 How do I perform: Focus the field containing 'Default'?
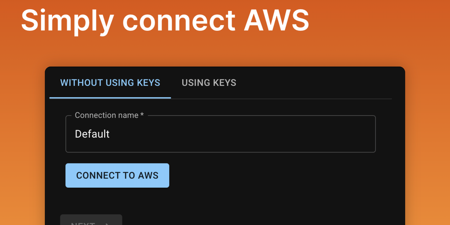point(220,134)
